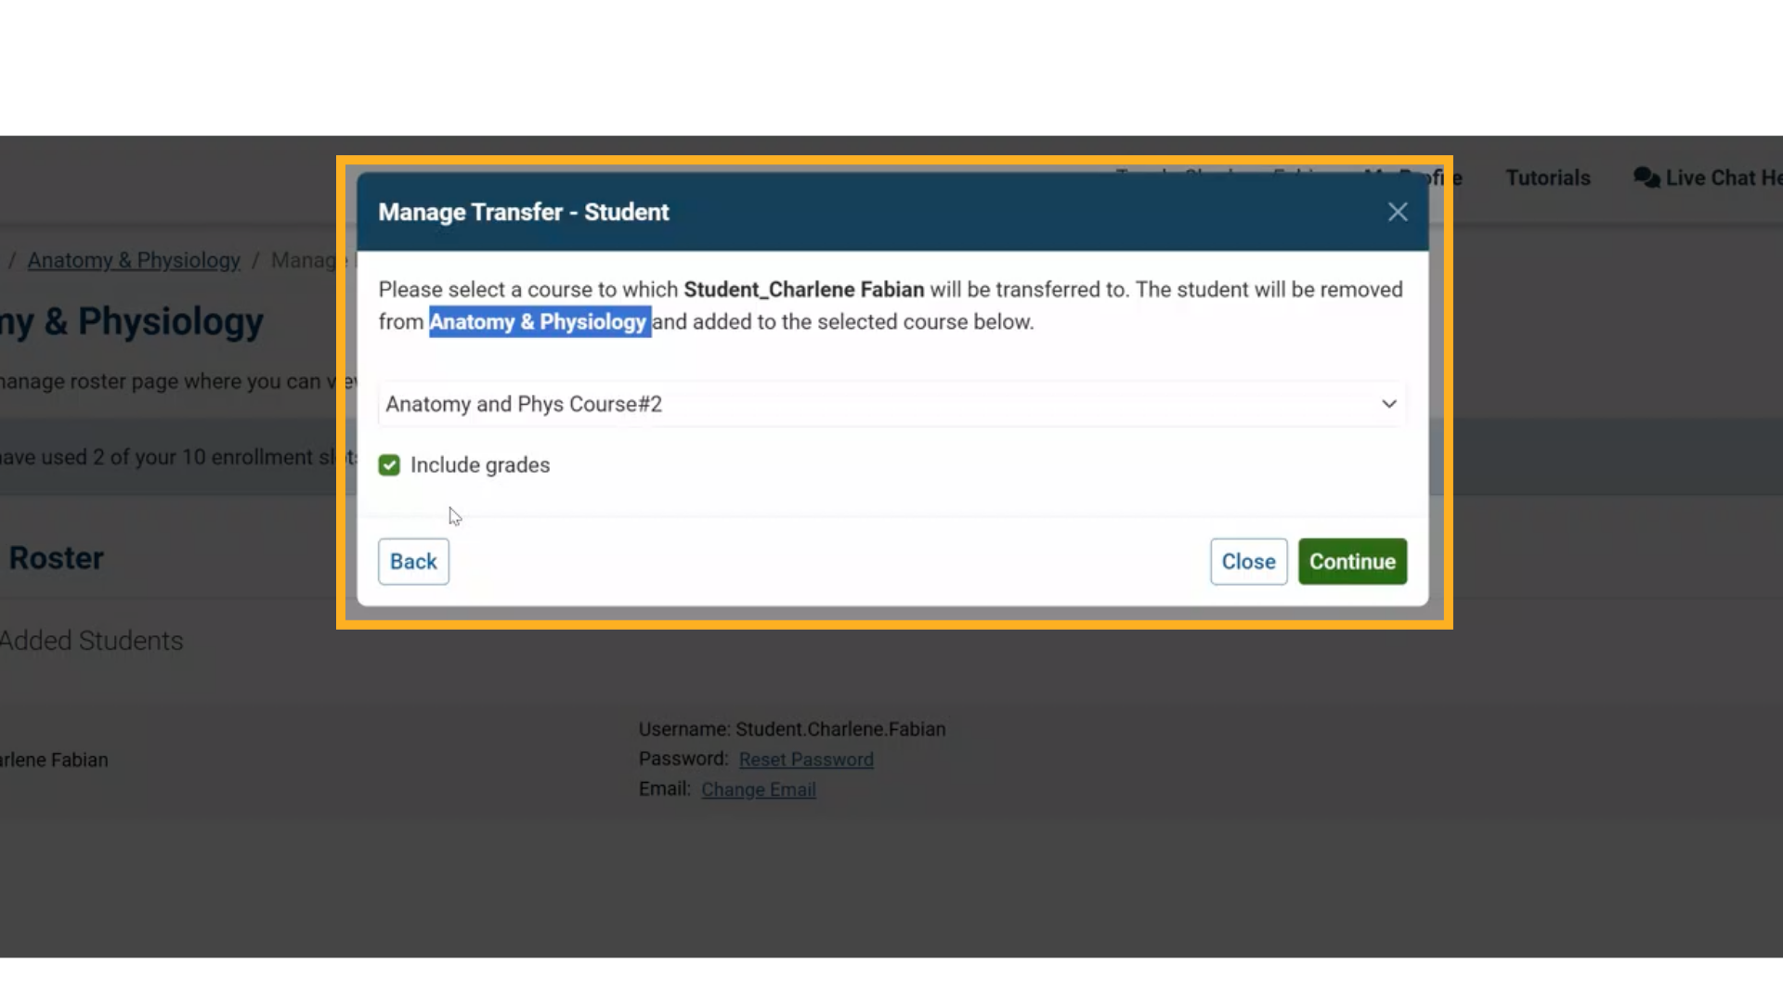Viewport: 1783px width, 1003px height.
Task: Uncheck the Include grades checkbox
Action: (x=389, y=465)
